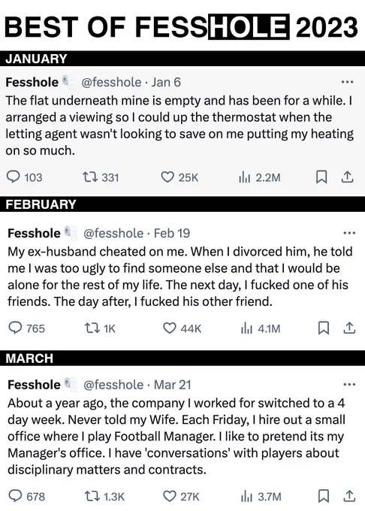
Task: Open the more options menu on Jan 6 tweet
Action: pyautogui.click(x=347, y=82)
